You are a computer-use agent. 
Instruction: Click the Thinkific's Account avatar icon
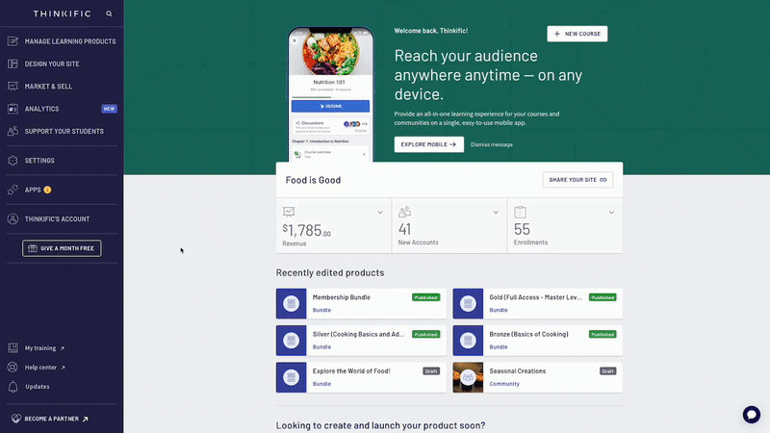click(x=13, y=219)
